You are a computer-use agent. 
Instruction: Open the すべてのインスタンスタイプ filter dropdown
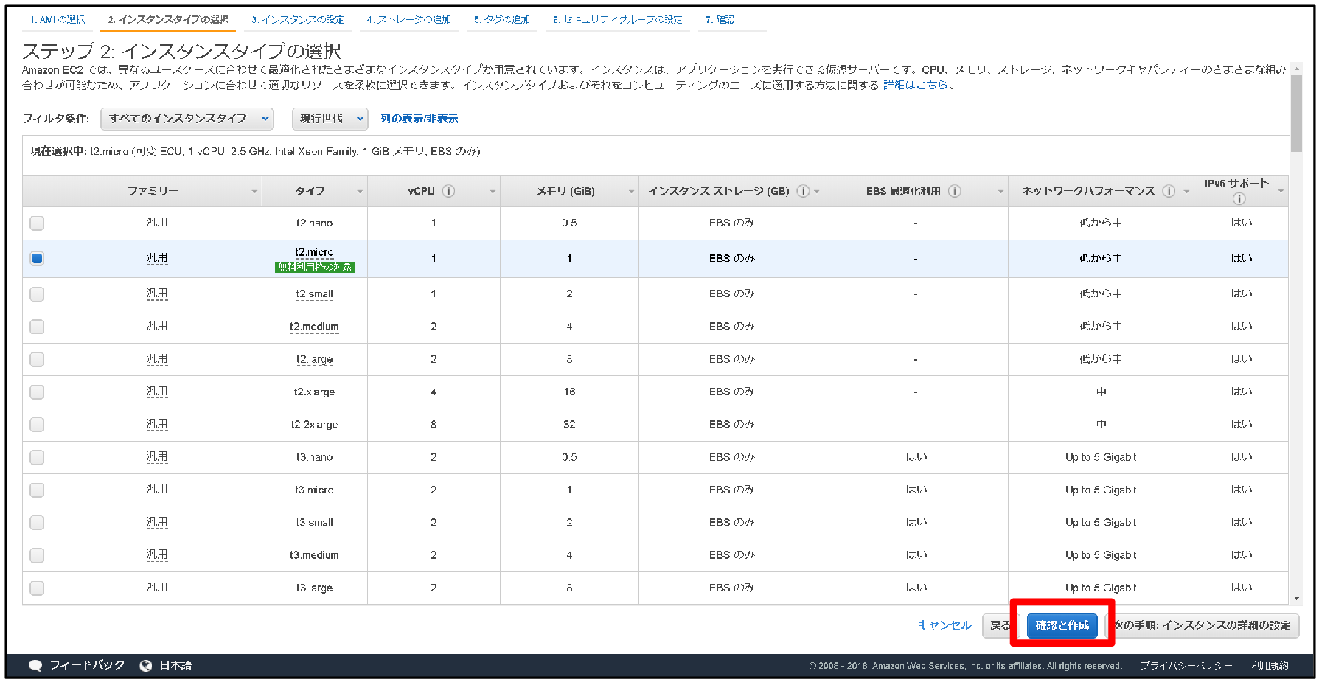pyautogui.click(x=187, y=118)
